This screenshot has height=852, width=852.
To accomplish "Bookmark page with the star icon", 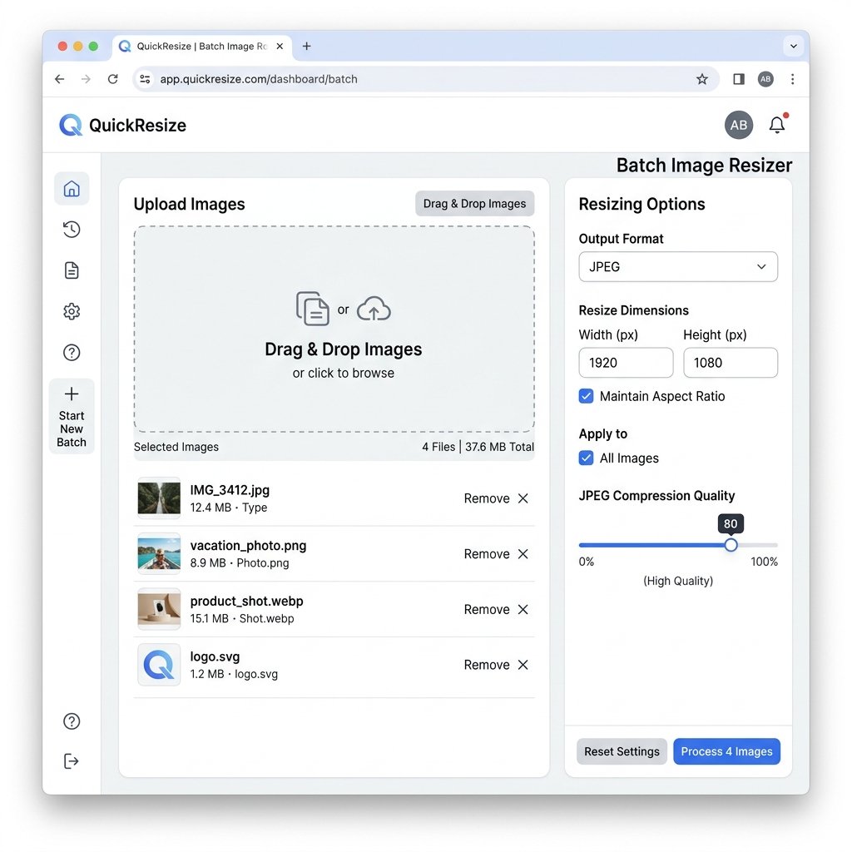I will click(x=702, y=79).
